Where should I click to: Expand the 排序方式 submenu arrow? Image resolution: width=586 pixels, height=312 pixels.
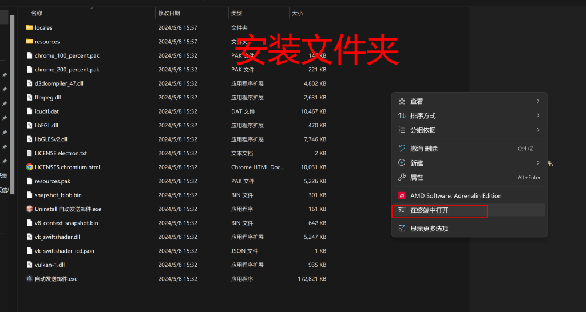[x=538, y=115]
